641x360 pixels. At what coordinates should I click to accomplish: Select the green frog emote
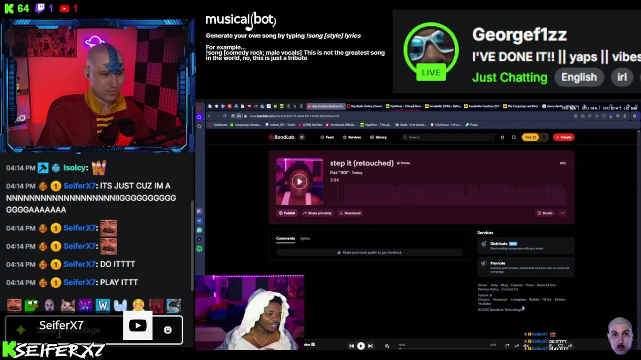click(32, 305)
